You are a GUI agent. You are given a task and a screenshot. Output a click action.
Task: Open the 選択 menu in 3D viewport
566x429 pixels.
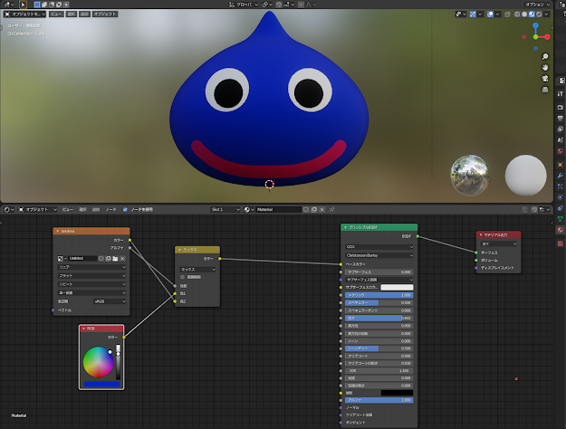tap(72, 14)
